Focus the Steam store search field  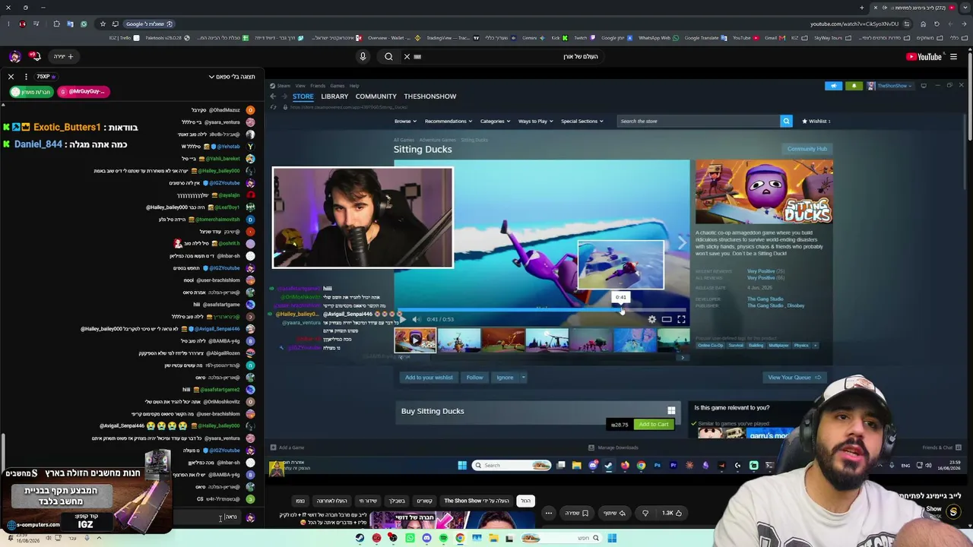click(698, 121)
